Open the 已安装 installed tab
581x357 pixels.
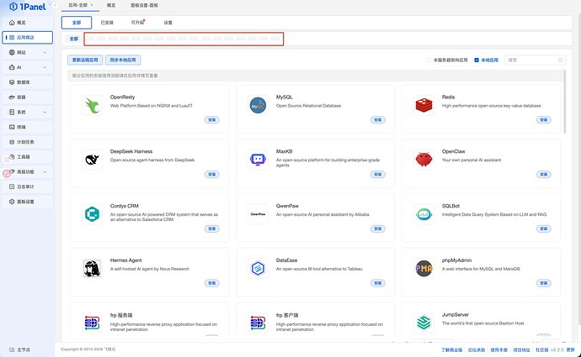[107, 23]
